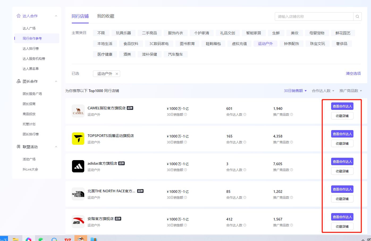Click 清空选项 to clear filters

[353, 73]
